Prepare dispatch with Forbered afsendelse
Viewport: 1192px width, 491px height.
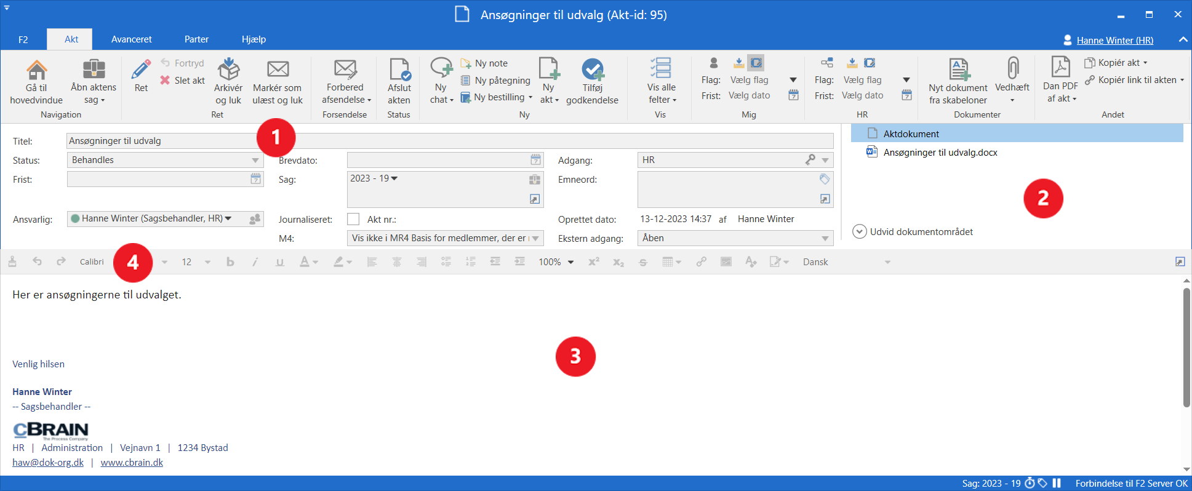[346, 82]
